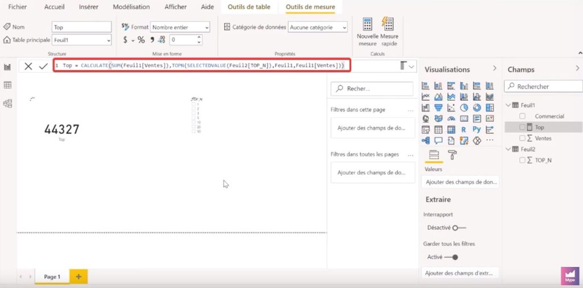This screenshot has height=288, width=583.
Task: Check the Commercial field checkbox
Action: [x=522, y=116]
